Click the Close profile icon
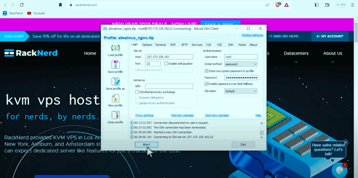Screen dimensions: 358x178 pyautogui.click(x=115, y=115)
